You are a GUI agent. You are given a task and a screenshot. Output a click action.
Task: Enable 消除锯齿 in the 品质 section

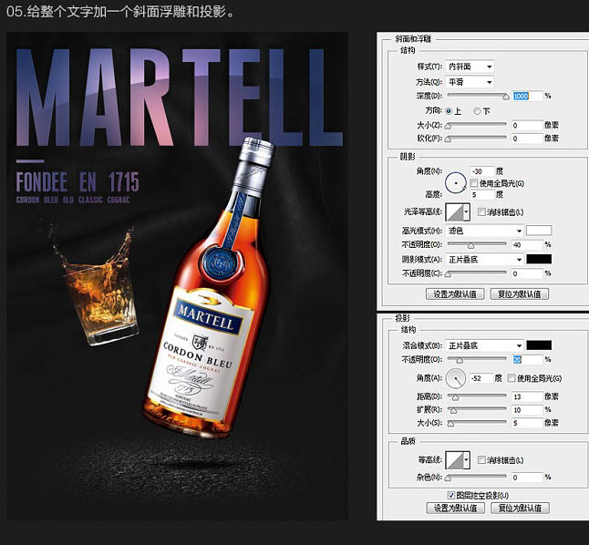[481, 459]
